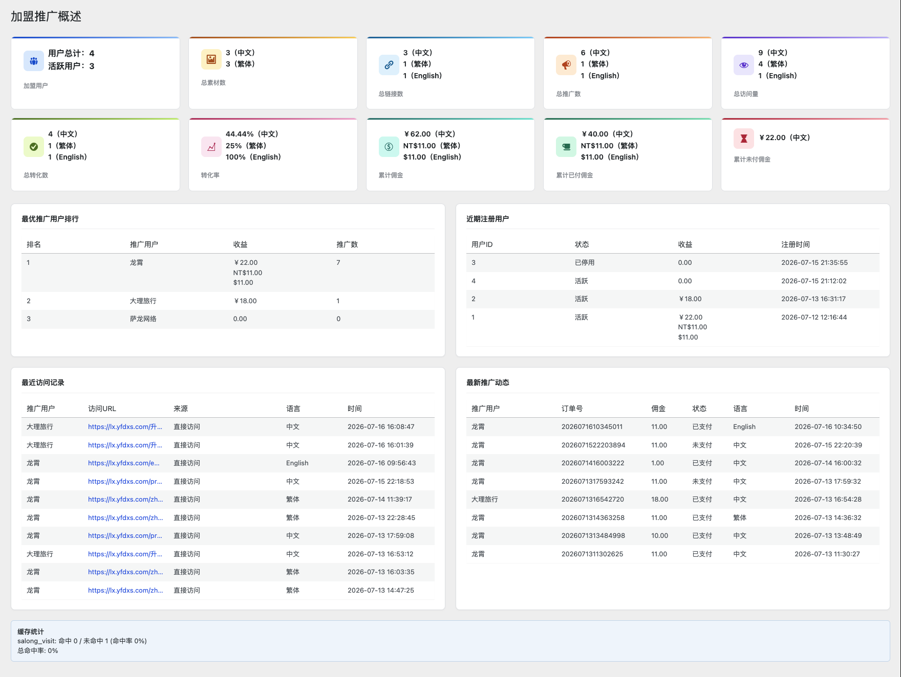Click the conversion rate chart icon
The height and width of the screenshot is (677, 901).
(211, 147)
